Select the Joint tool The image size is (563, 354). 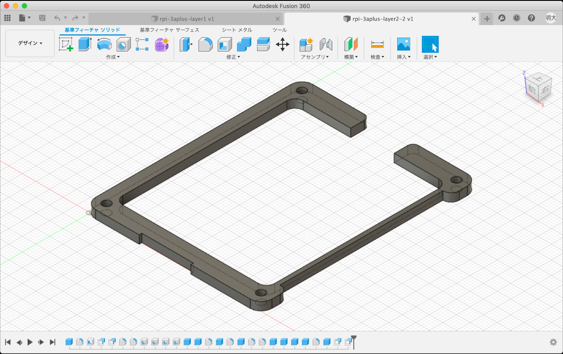(x=326, y=44)
